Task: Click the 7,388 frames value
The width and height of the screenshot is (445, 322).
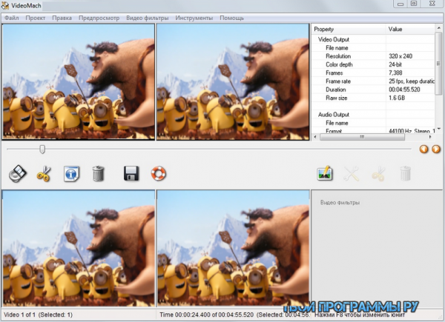Action: (395, 73)
